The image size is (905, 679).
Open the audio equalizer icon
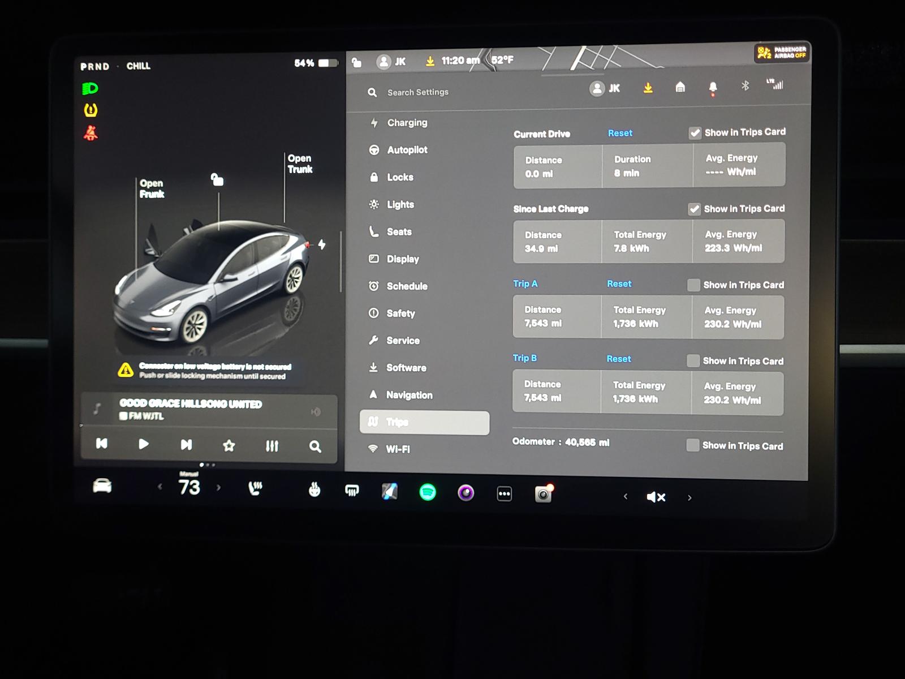[272, 446]
